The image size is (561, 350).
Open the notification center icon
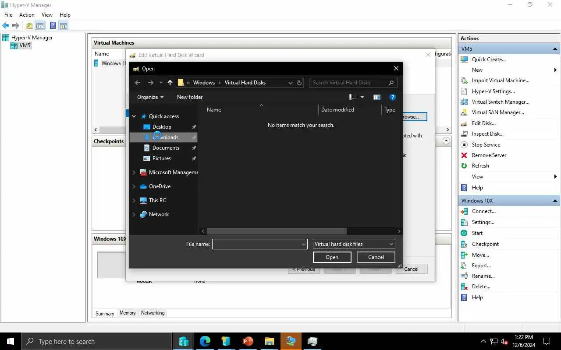coord(547,341)
